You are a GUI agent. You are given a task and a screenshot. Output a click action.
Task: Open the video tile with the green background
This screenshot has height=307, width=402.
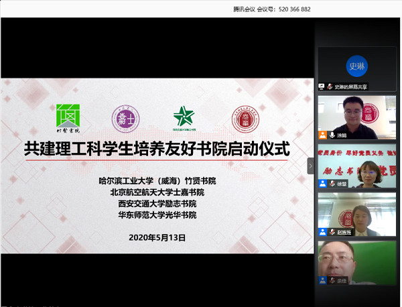[357, 263]
